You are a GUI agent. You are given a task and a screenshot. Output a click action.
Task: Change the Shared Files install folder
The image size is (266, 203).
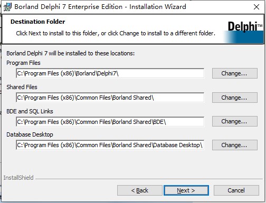(x=235, y=98)
